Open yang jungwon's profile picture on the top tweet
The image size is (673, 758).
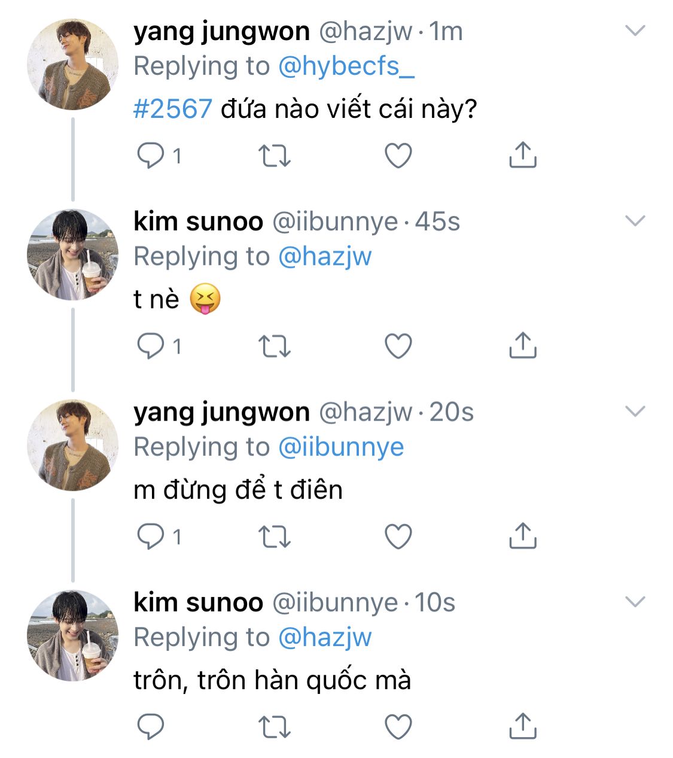[72, 65]
